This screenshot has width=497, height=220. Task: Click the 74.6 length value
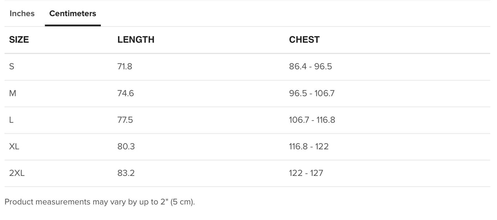[x=126, y=93]
